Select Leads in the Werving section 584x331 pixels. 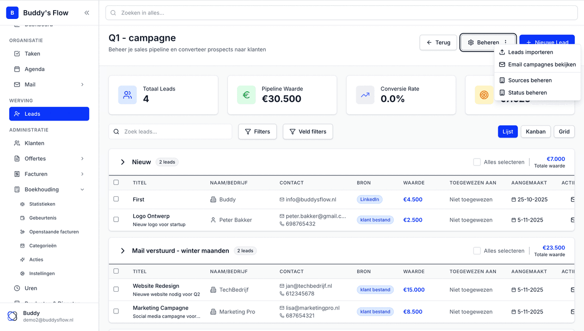29,114
